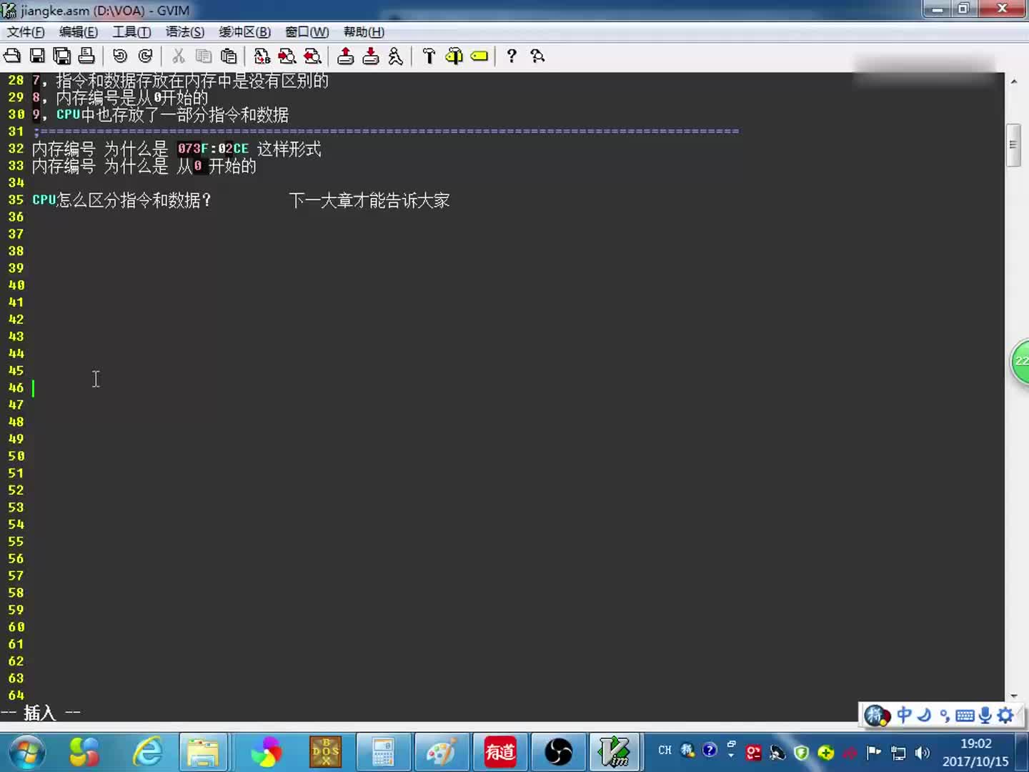Screen dimensions: 1029x772
Task: Click the microphone voice input icon
Action: point(985,715)
